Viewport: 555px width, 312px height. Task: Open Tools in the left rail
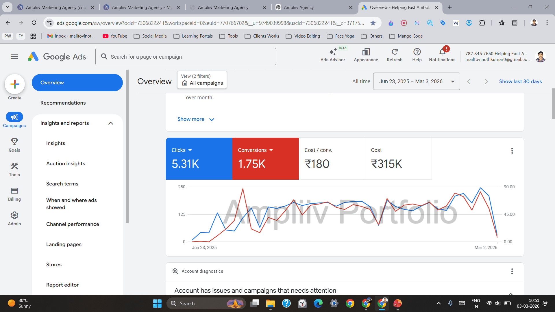14,169
